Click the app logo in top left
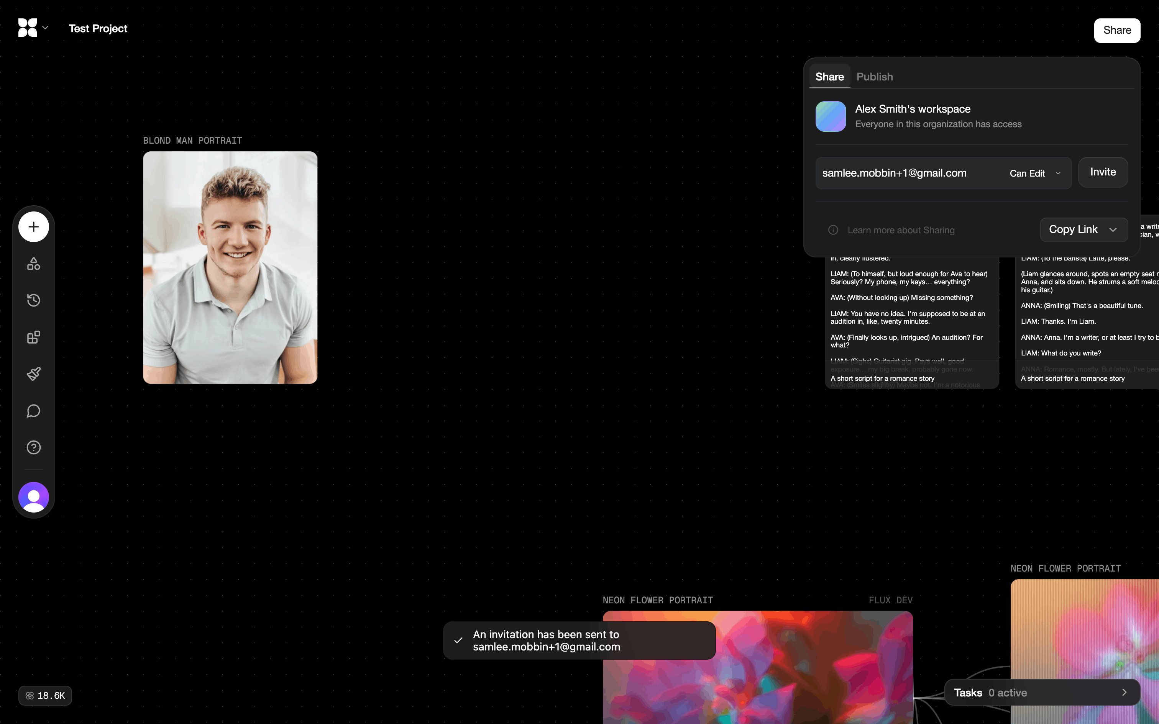Image resolution: width=1159 pixels, height=724 pixels. [x=27, y=28]
